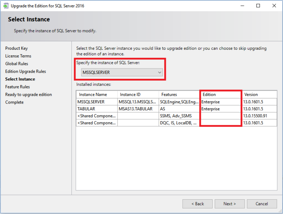Click the DQC, IS, LocalDB features cell

(179, 123)
